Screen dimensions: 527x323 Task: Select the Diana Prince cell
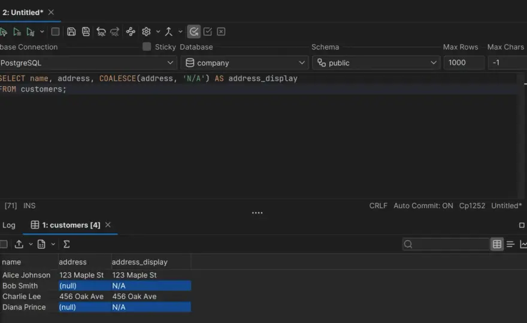click(29, 307)
